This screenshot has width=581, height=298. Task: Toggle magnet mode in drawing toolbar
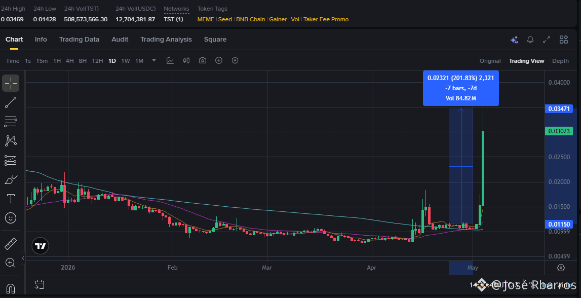pyautogui.click(x=11, y=288)
